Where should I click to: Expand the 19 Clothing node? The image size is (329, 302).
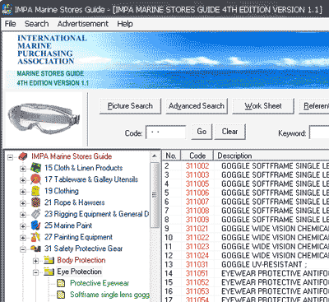(x=23, y=192)
